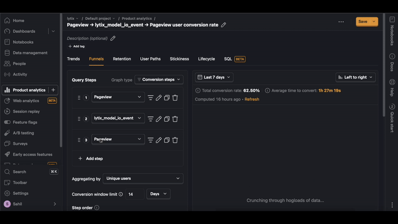
Task: Open the three-dots menu next to Save
Action: pyautogui.click(x=341, y=22)
